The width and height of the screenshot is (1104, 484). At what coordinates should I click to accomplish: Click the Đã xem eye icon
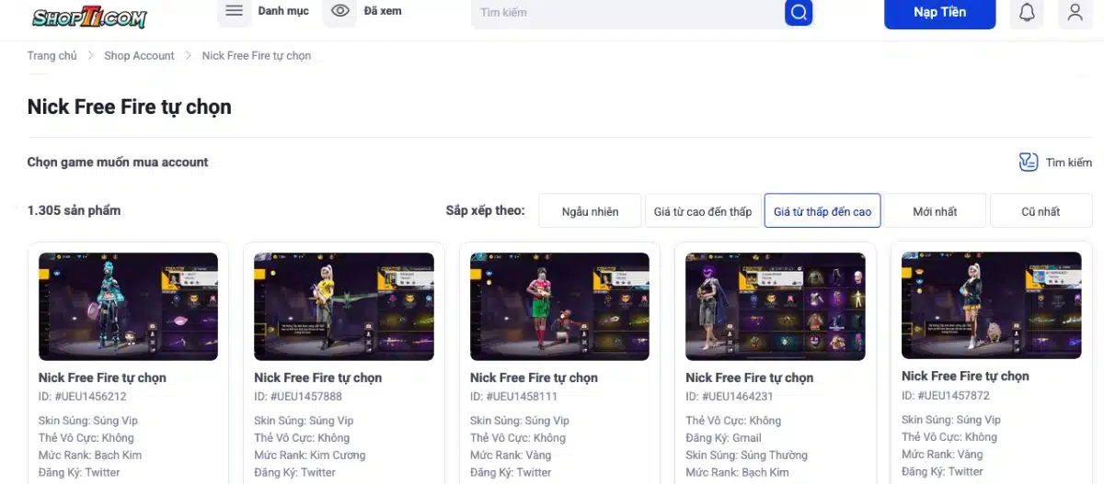(x=340, y=11)
